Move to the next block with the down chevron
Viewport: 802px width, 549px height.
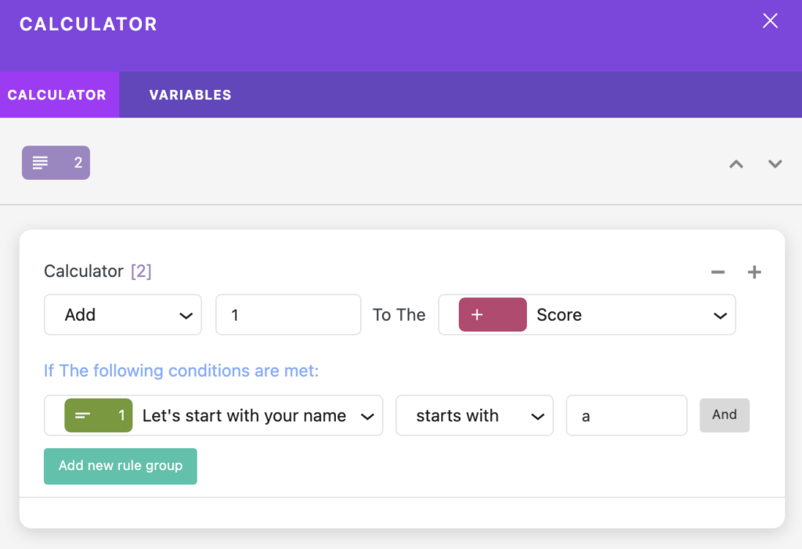[x=775, y=164]
